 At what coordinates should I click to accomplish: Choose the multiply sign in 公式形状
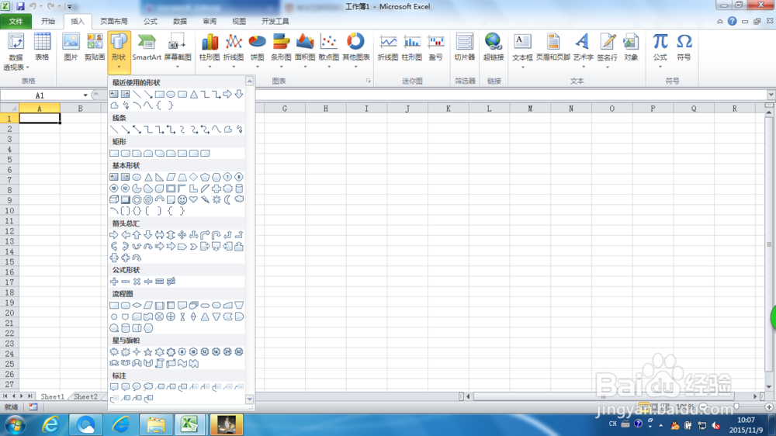tap(137, 282)
